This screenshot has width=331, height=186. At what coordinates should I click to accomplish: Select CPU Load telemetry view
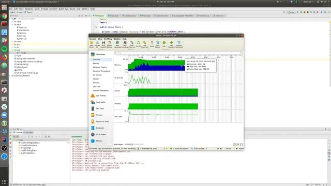[x=97, y=87]
